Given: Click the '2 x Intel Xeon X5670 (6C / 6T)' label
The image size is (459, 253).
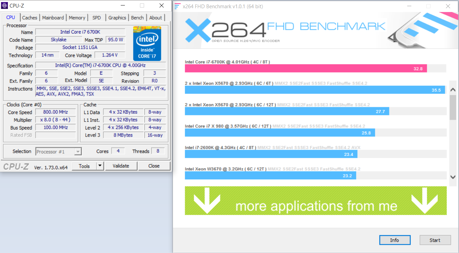Looking at the screenshot, I should pyautogui.click(x=229, y=83).
